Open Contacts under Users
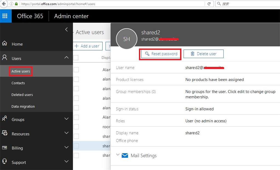 18,83
